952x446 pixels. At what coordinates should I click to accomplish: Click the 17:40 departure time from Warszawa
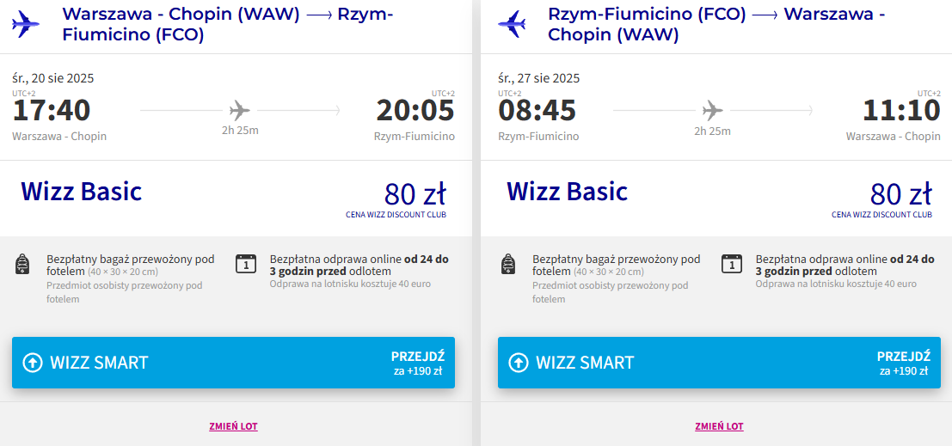pos(52,111)
